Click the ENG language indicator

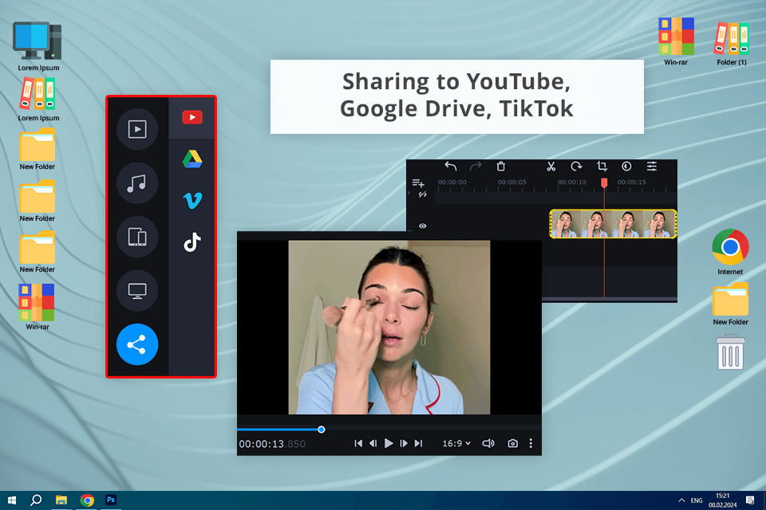[x=697, y=500]
